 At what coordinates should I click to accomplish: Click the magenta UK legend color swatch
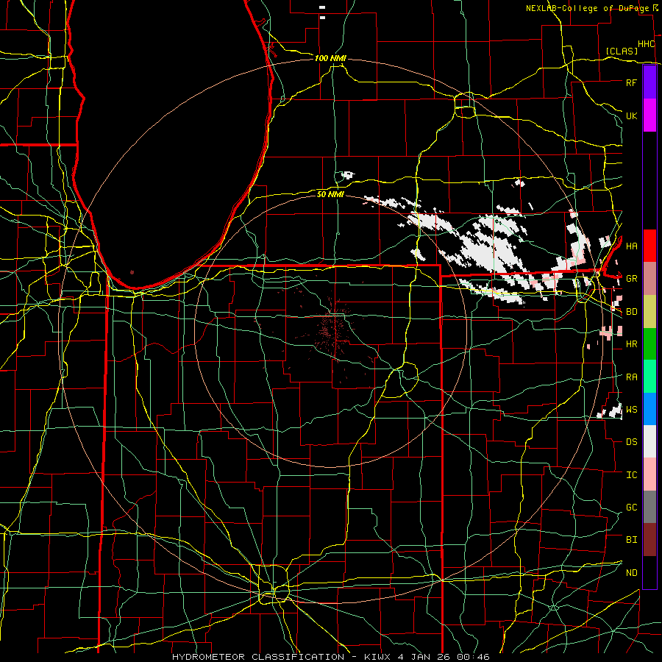[x=649, y=115]
